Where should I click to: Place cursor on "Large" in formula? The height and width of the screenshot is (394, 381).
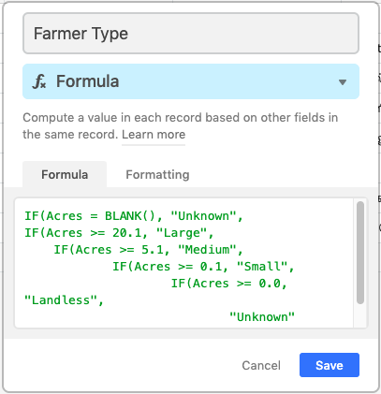pyautogui.click(x=182, y=233)
